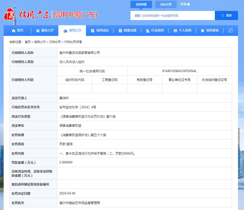This screenshot has height=210, width=244.
Task: Click the book icon beside 政策法规
Action: point(120,31)
